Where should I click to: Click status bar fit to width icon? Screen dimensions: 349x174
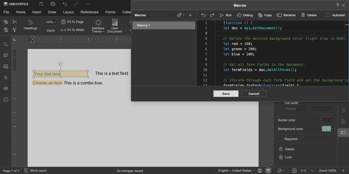303,171
